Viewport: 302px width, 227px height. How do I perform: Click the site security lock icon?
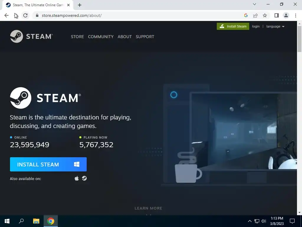[x=37, y=15]
